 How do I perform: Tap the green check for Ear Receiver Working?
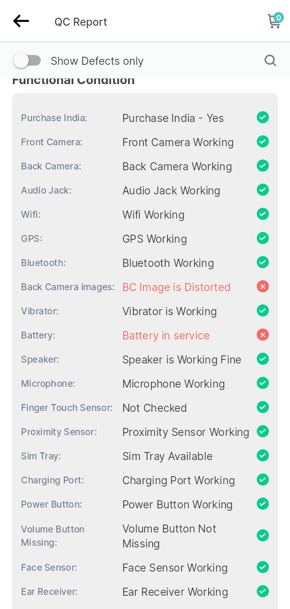tap(263, 591)
